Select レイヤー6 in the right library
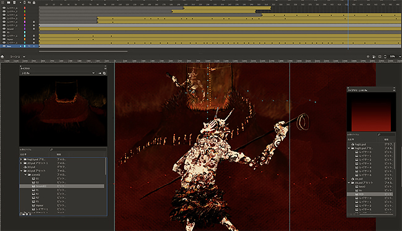Screen dimensions: 402x231 click(x=365, y=175)
